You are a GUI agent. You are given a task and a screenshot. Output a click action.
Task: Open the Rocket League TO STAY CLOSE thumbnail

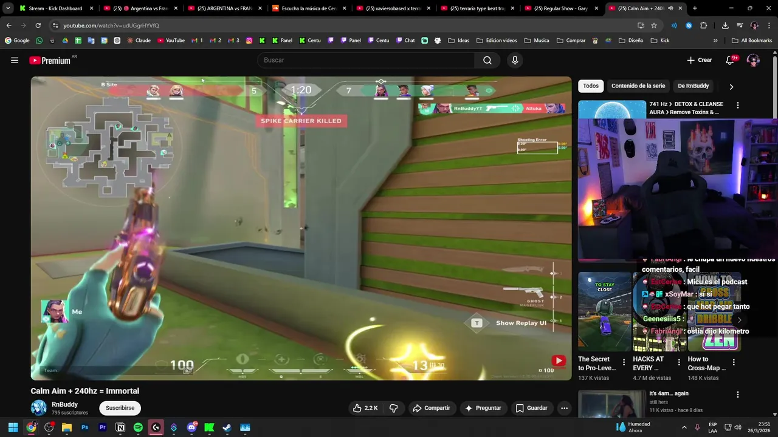[x=605, y=311]
